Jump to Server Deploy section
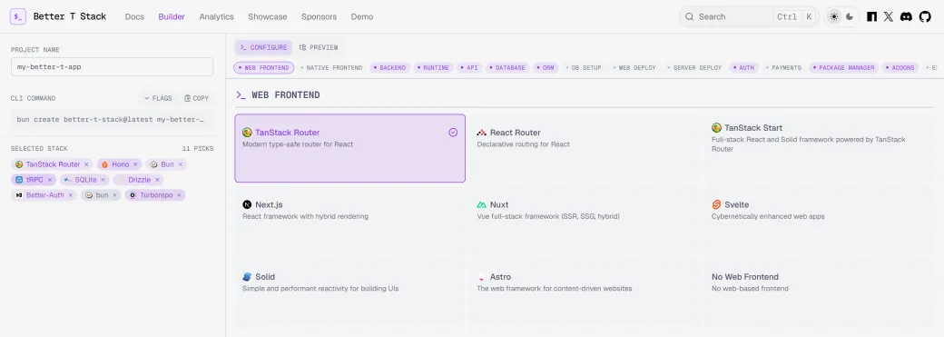Viewport: 944px width, 337px height. tap(694, 68)
